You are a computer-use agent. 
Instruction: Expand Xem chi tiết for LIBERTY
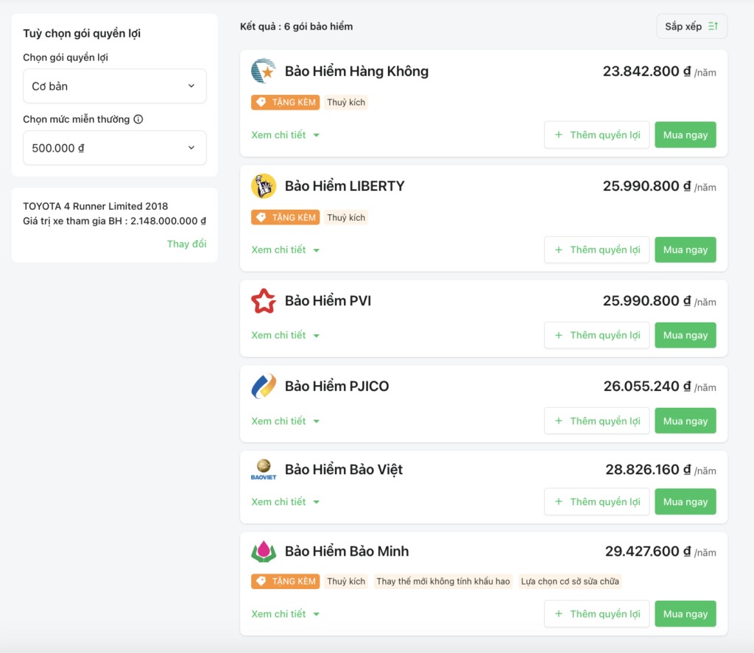point(286,250)
